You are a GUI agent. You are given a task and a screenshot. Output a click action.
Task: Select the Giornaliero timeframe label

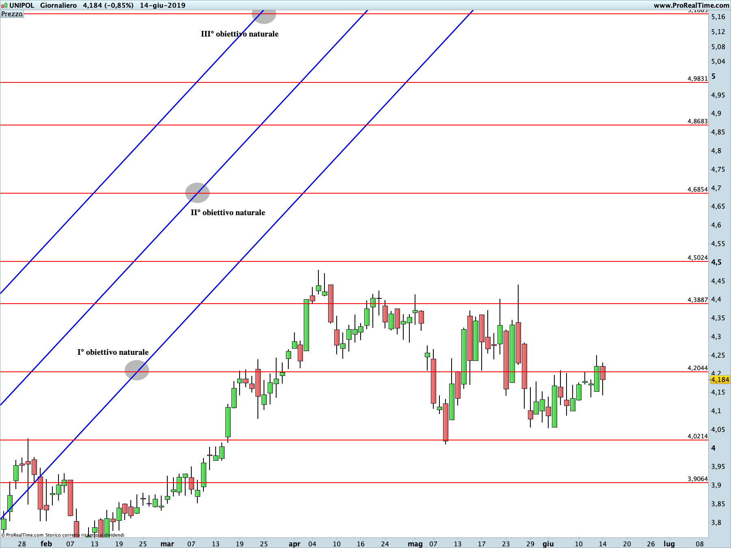coord(58,5)
